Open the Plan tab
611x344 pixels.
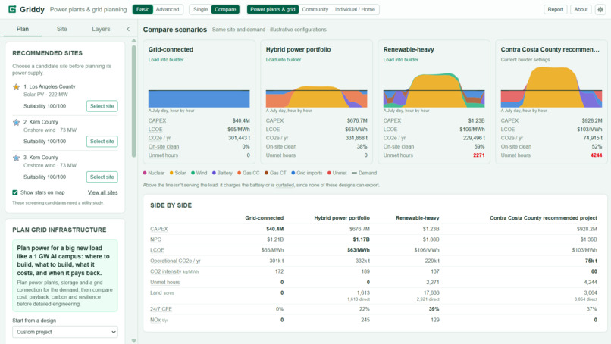pyautogui.click(x=23, y=29)
